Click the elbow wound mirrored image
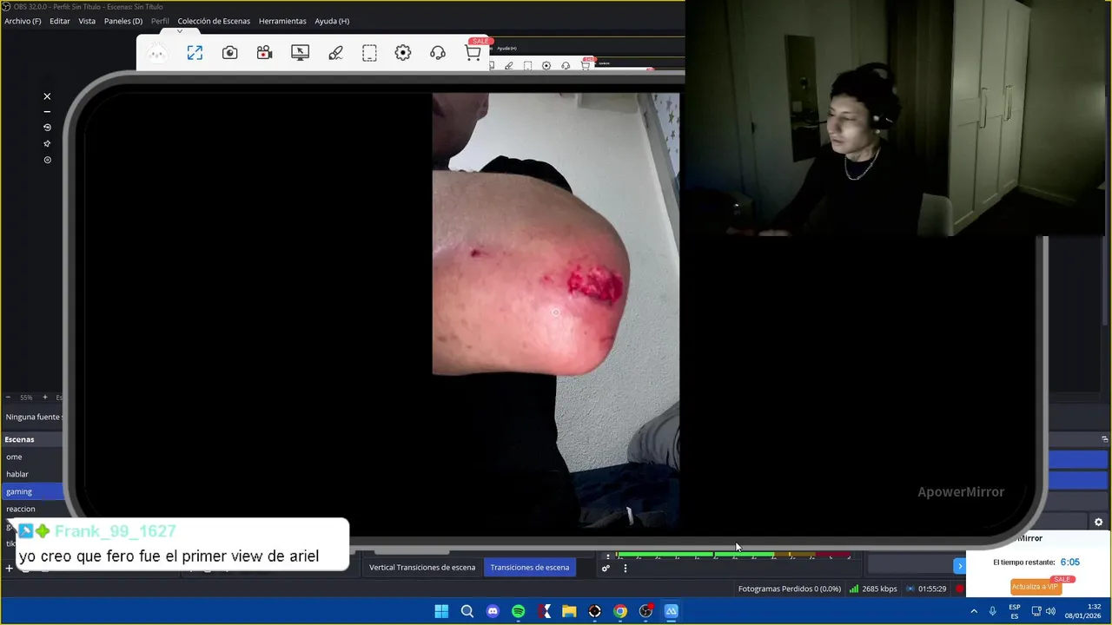 pyautogui.click(x=556, y=311)
